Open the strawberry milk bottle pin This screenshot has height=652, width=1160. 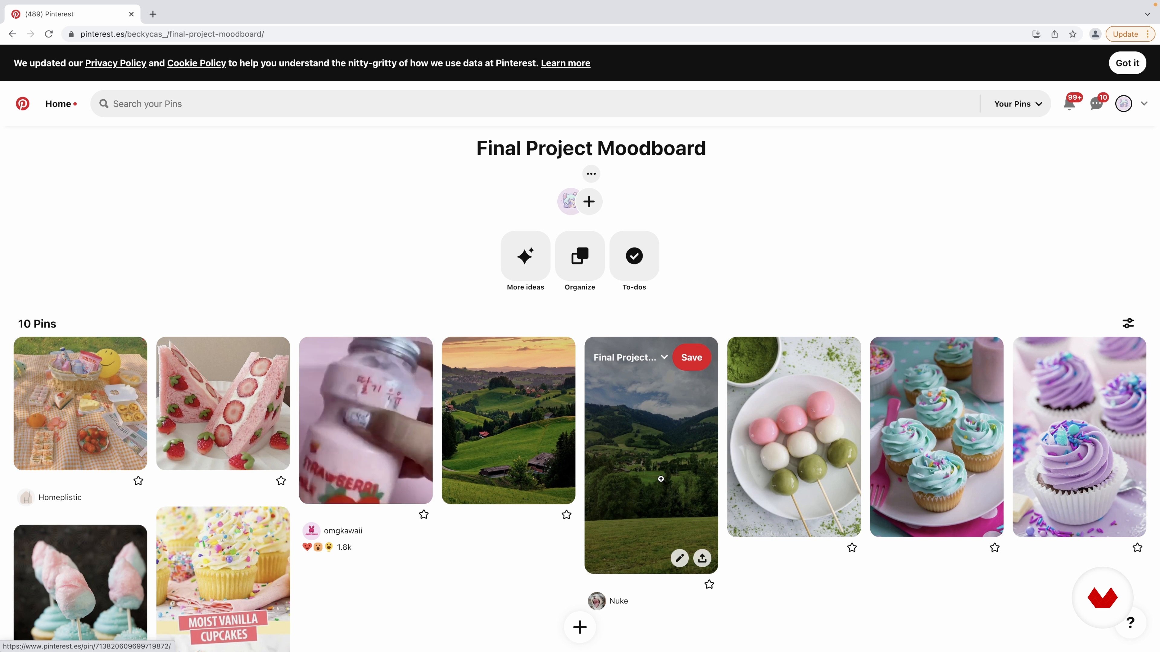pos(366,420)
